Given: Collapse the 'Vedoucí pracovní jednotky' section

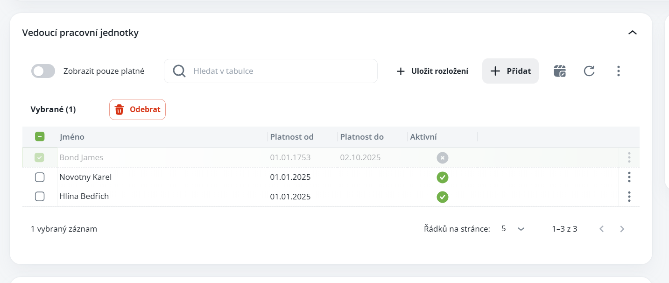Looking at the screenshot, I should [632, 33].
